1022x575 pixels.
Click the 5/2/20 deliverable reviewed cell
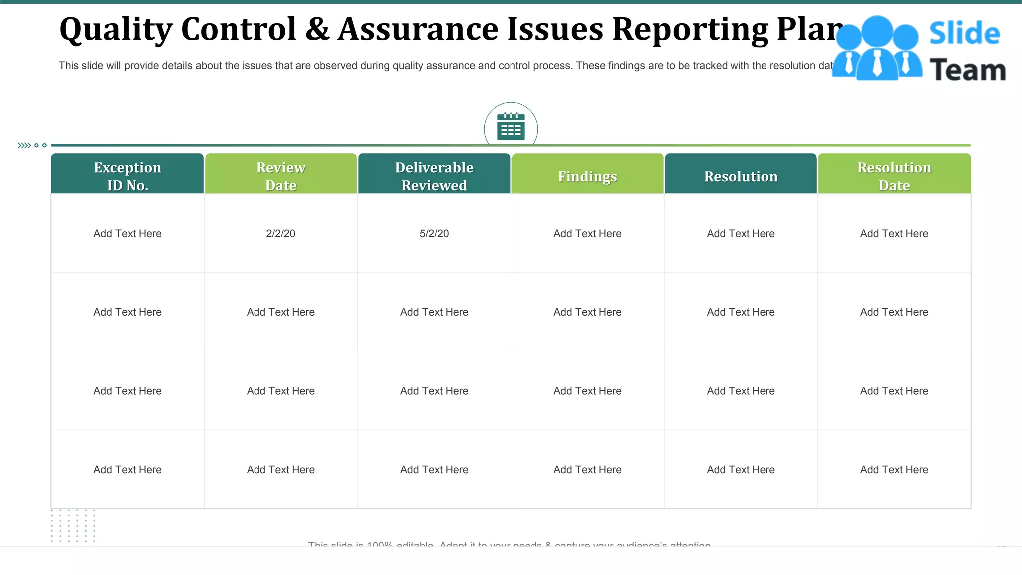point(434,234)
